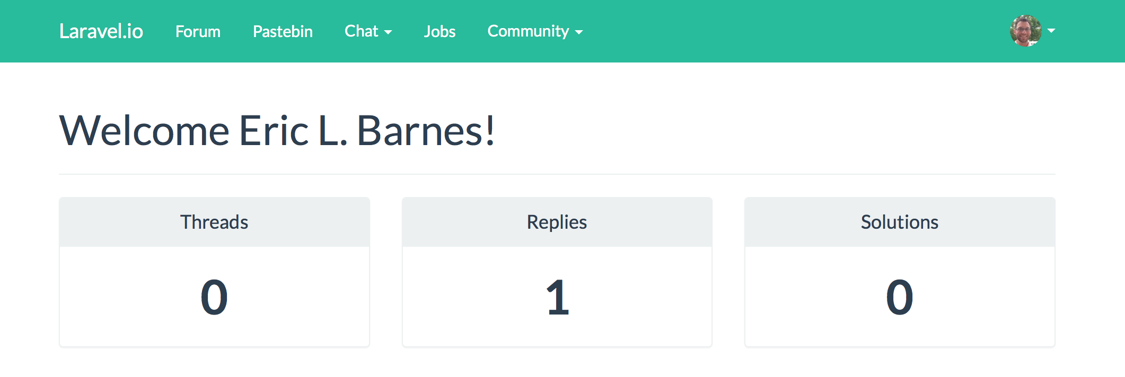
Task: Open the Pastebin page
Action: point(283,31)
